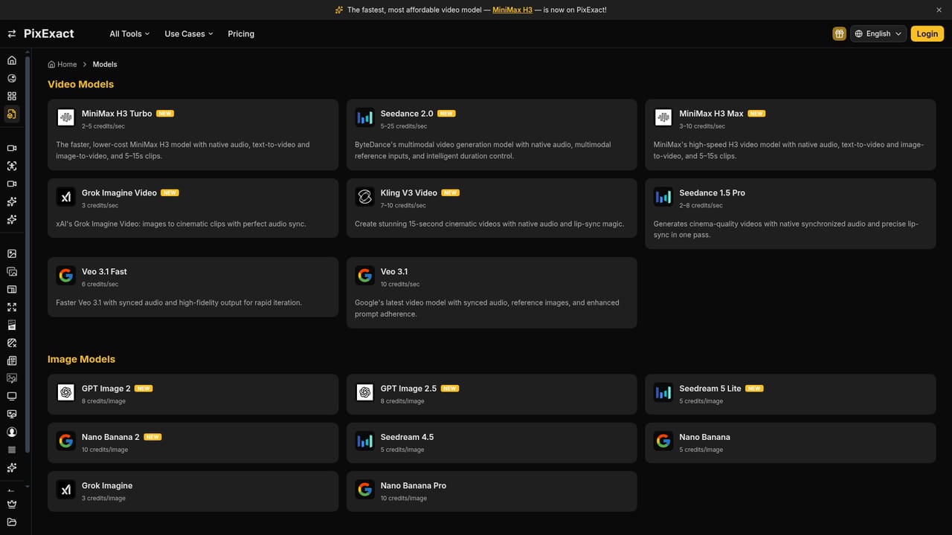Open the GPT Image 2.5 model card
The image size is (952, 535).
(x=492, y=394)
